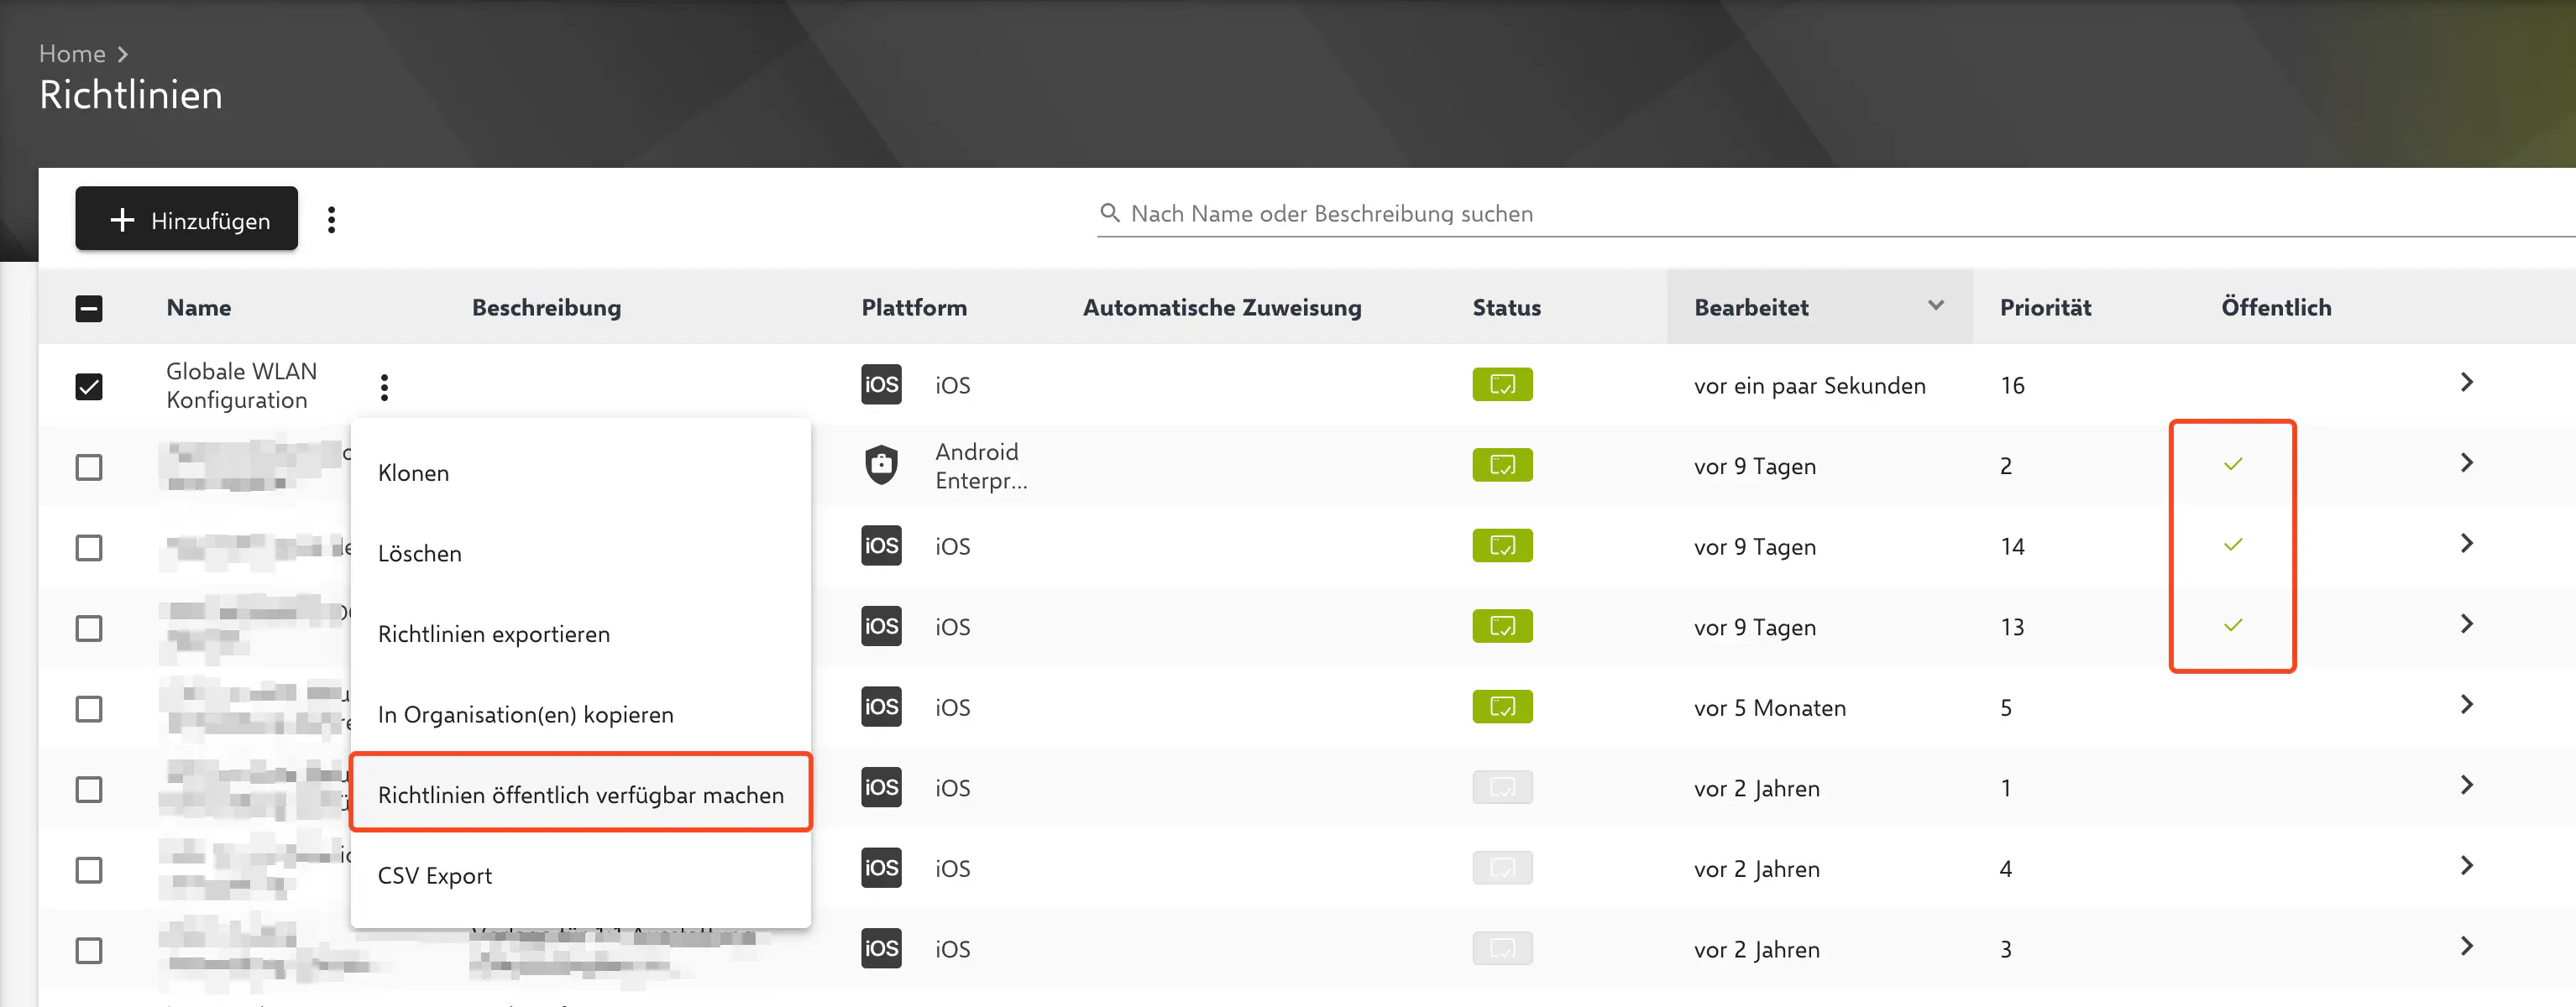2576x1007 pixels.
Task: Click the iOS platform icon in first row
Action: pyautogui.click(x=880, y=384)
